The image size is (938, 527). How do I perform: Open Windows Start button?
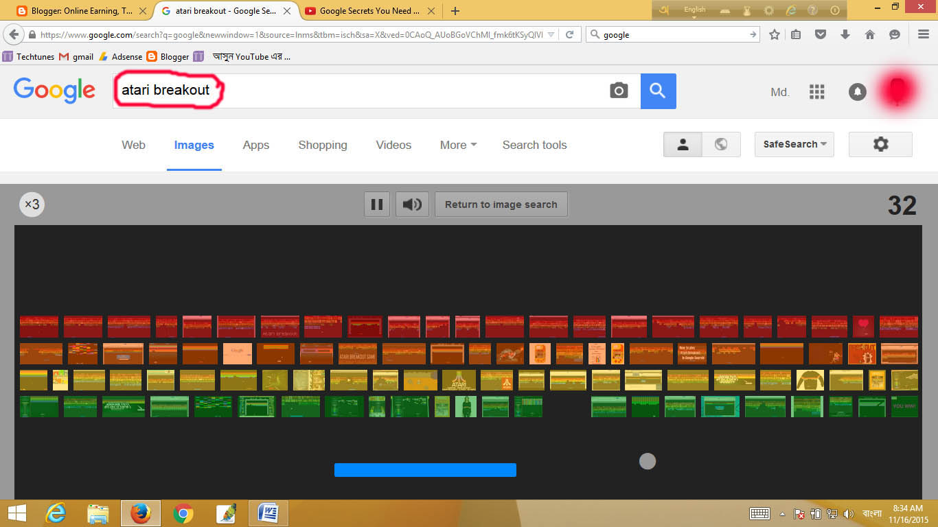click(x=16, y=513)
